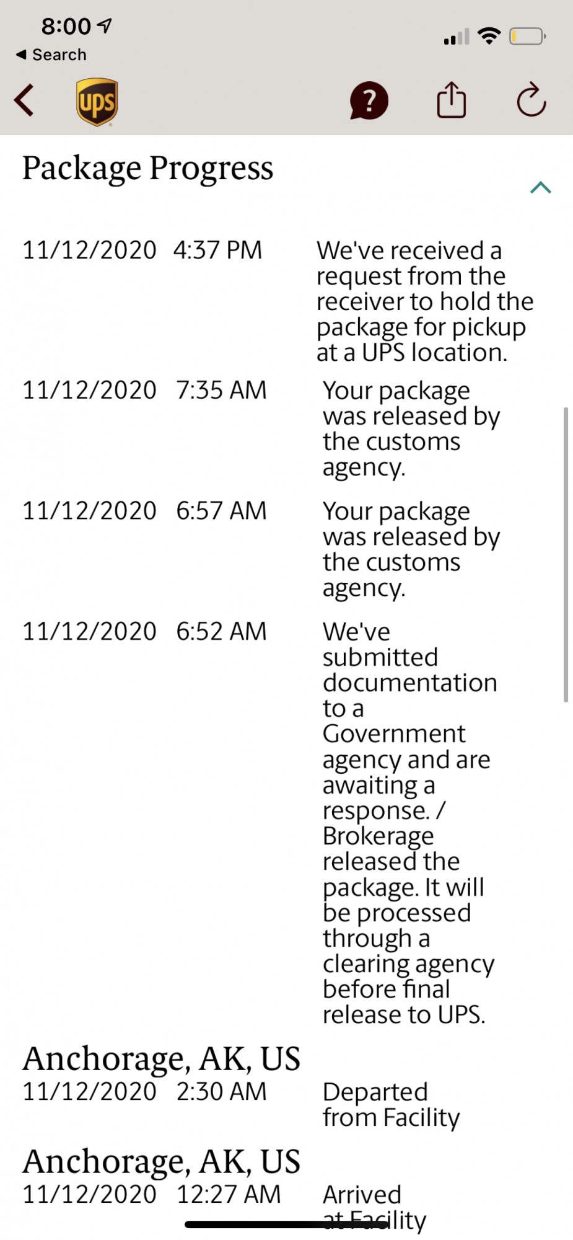Image resolution: width=573 pixels, height=1240 pixels.
Task: Tap the back arrow in the toolbar
Action: pyautogui.click(x=25, y=100)
